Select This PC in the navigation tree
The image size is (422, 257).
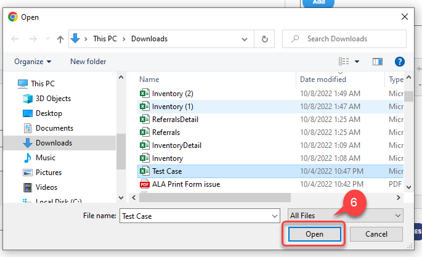43,84
